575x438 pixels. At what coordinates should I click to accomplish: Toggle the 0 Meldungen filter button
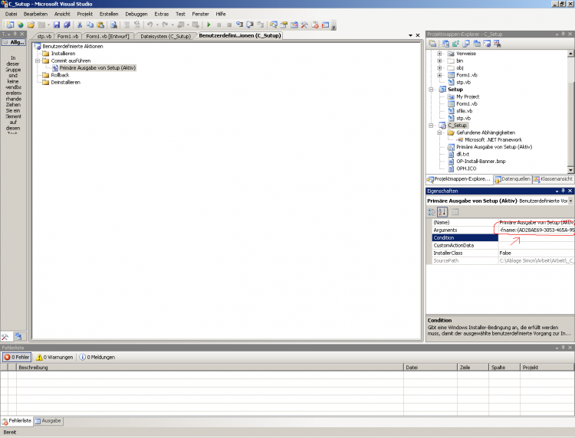tap(97, 357)
